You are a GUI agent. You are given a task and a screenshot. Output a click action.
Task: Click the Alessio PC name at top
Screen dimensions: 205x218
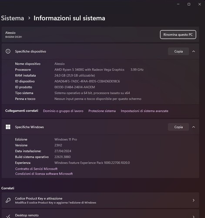[10, 33]
